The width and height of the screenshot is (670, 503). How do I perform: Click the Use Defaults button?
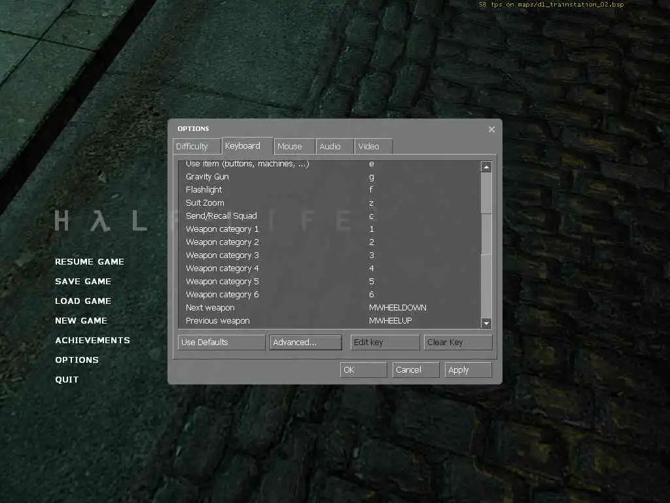[x=221, y=342]
